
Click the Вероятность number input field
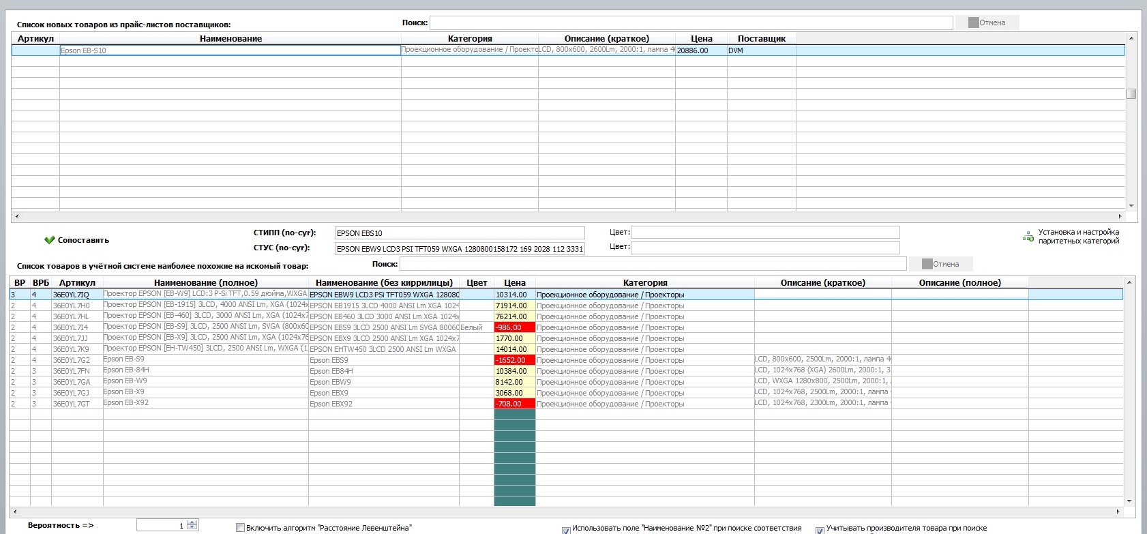[x=162, y=525]
